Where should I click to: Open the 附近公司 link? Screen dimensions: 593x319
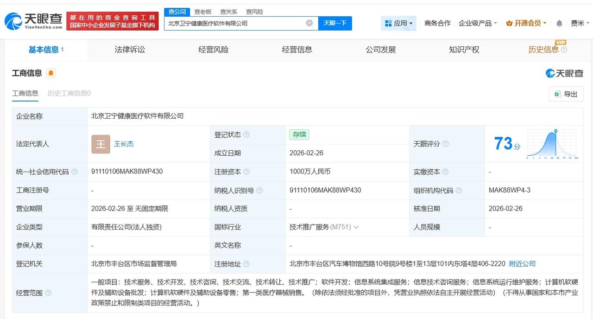click(523, 263)
